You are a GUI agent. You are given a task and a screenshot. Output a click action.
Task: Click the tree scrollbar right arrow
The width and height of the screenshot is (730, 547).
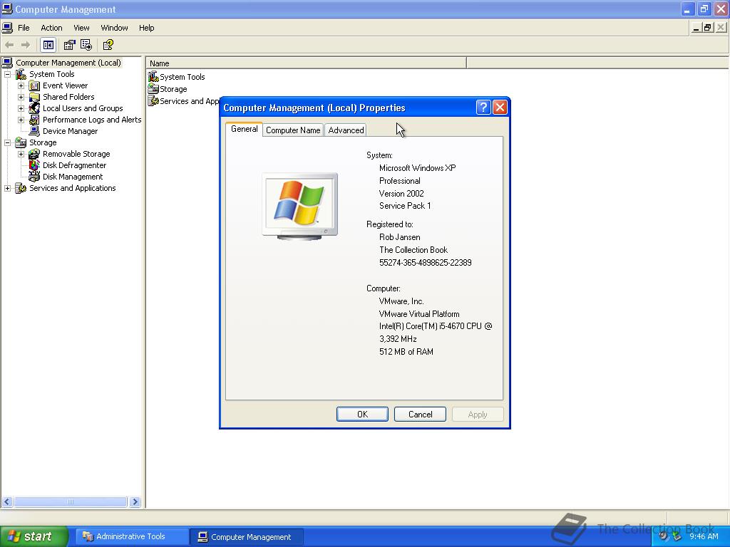[135, 502]
